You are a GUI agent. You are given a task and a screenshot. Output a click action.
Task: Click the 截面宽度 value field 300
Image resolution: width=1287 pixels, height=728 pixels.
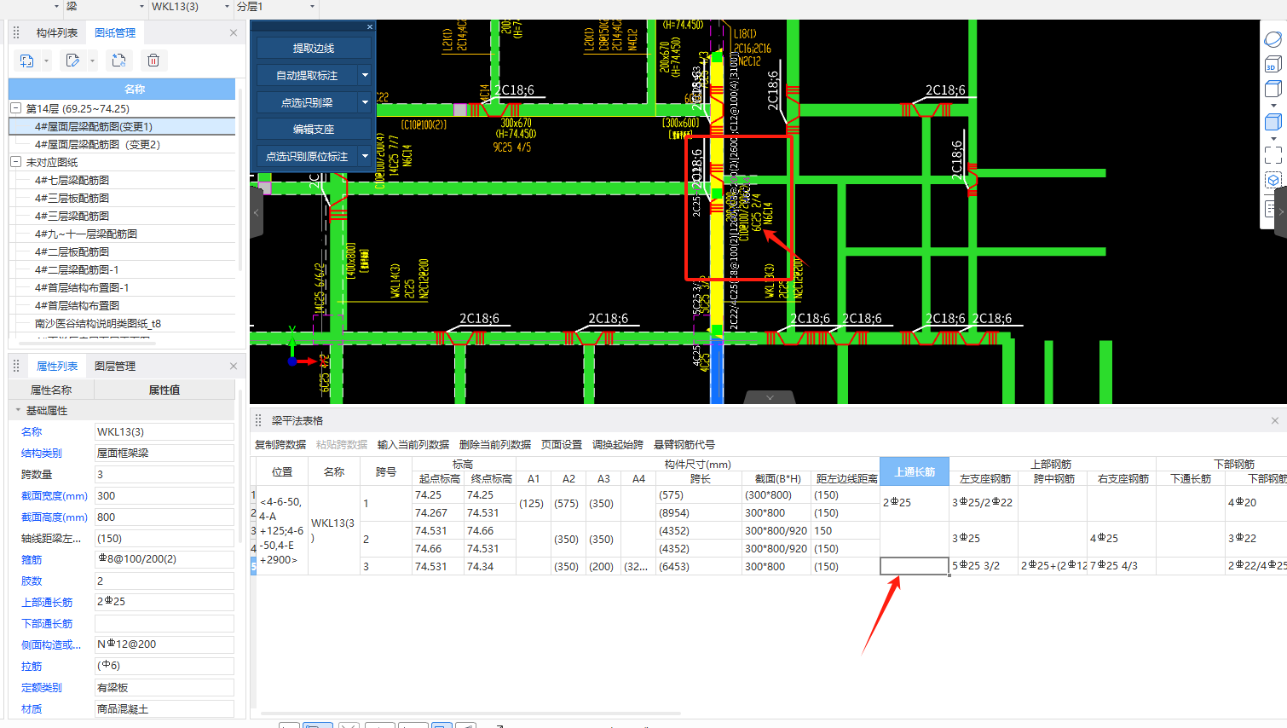click(164, 495)
